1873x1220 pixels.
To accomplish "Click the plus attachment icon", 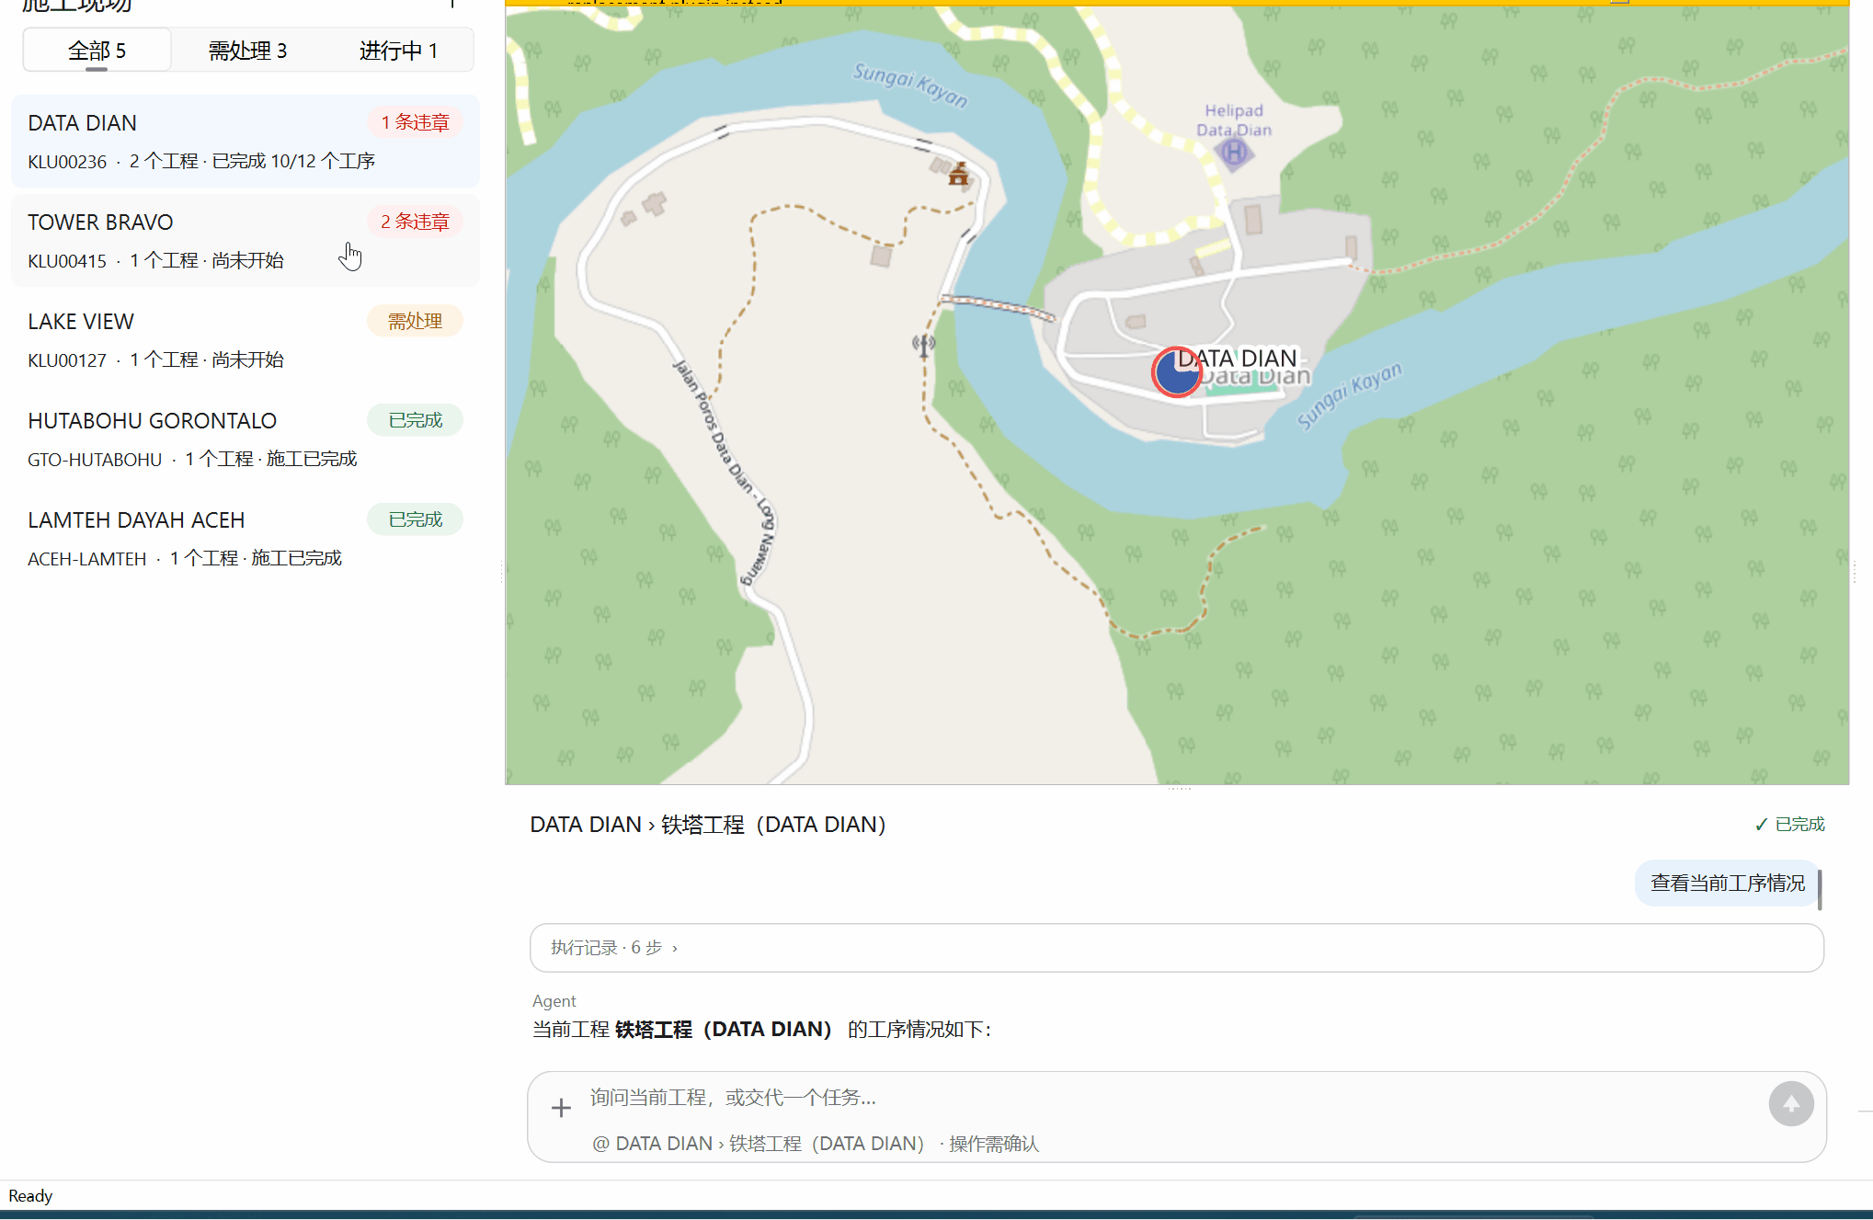I will click(561, 1108).
